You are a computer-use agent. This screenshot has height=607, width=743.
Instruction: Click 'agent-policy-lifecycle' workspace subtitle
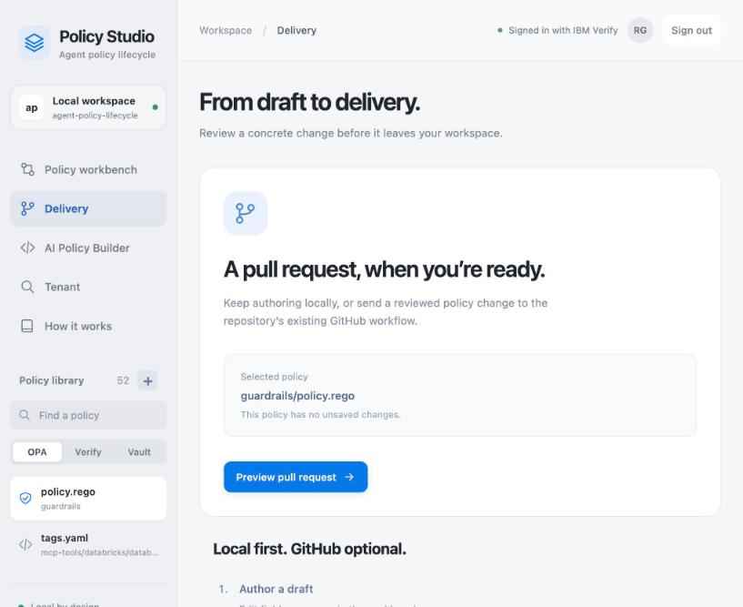coord(95,116)
